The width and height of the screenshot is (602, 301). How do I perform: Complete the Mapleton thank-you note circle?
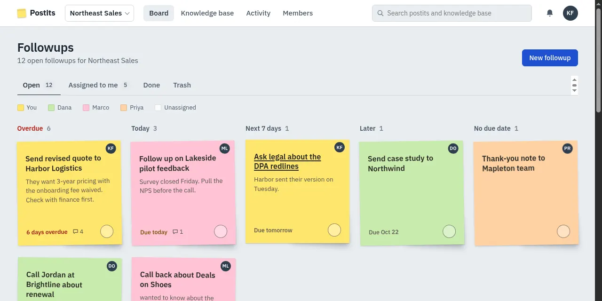point(563,231)
